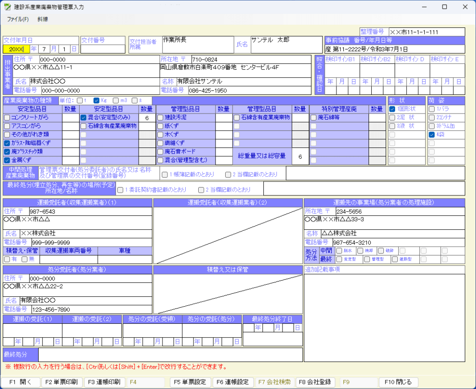This screenshot has width=476, height=389.
Task: Click the app icon in the title bar
Action: (7, 7)
